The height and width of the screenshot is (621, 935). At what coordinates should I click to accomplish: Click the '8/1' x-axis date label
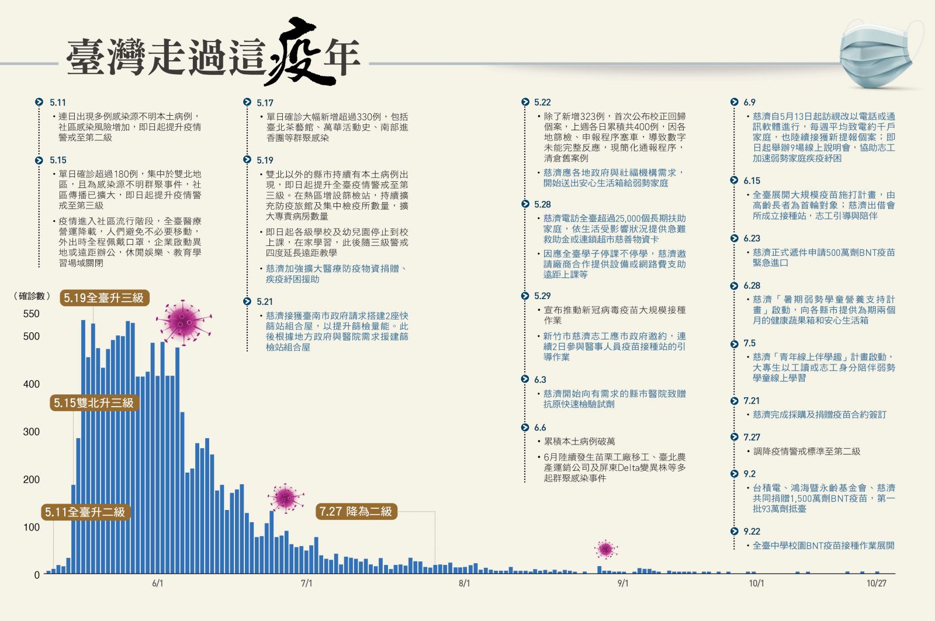[464, 584]
